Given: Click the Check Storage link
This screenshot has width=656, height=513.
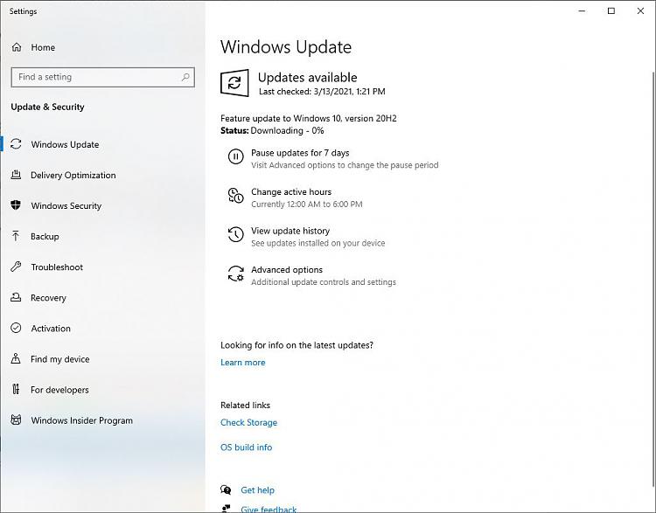Looking at the screenshot, I should [x=248, y=422].
